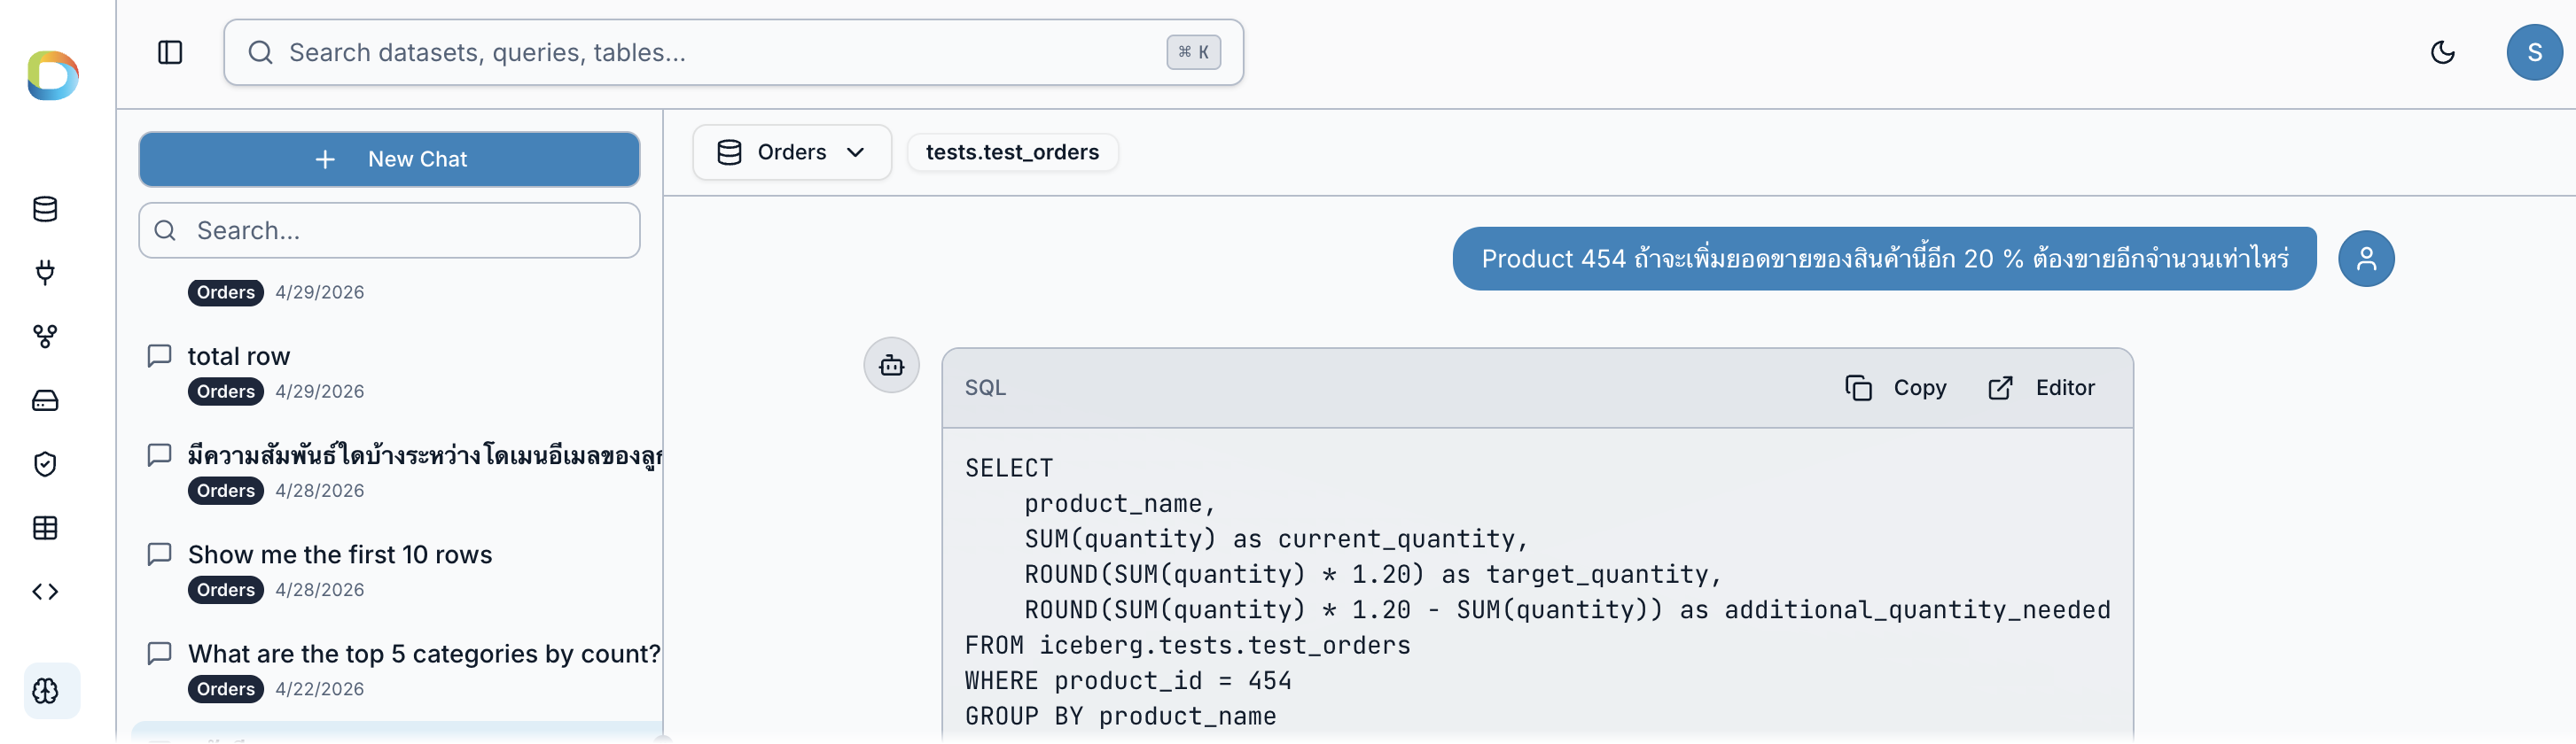Expand the Orders dataset dropdown chevron
Image resolution: width=2576 pixels, height=744 pixels.
point(855,151)
